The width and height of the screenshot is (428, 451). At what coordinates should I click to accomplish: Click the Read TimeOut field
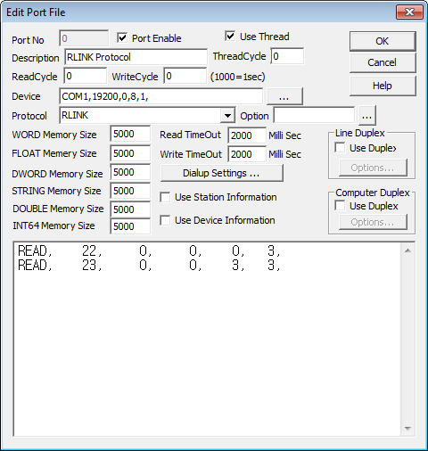(247, 135)
